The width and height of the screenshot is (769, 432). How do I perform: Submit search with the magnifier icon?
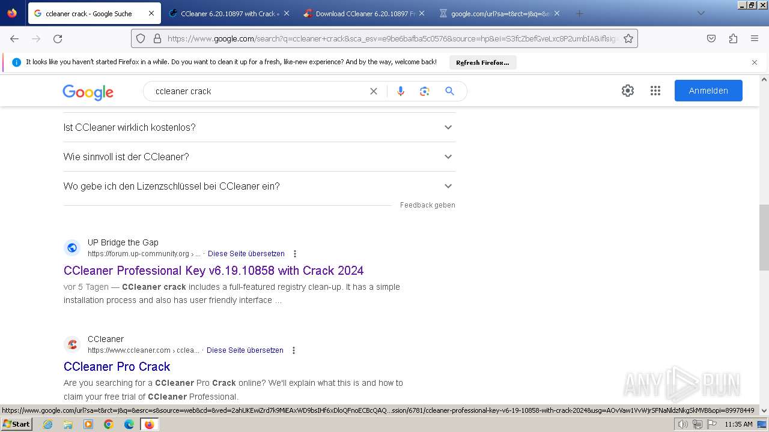[x=449, y=91]
